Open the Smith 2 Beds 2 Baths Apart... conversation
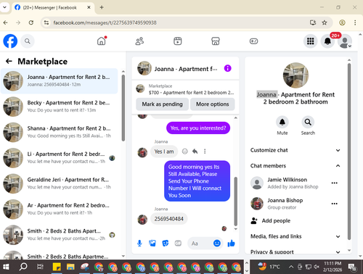Image resolution: width=363 pixels, height=274 pixels. click(60, 234)
